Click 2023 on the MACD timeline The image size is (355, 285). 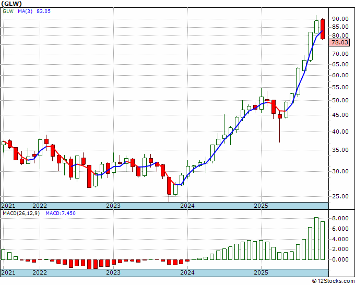pos(113,272)
